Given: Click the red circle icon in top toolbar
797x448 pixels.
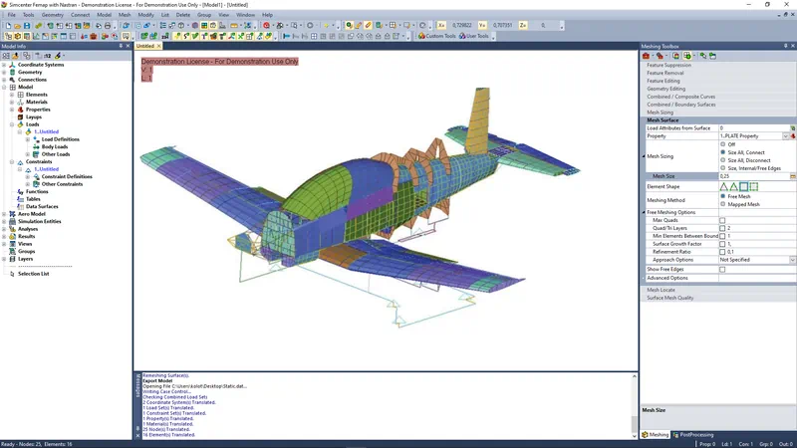Looking at the screenshot, I should click(266, 26).
